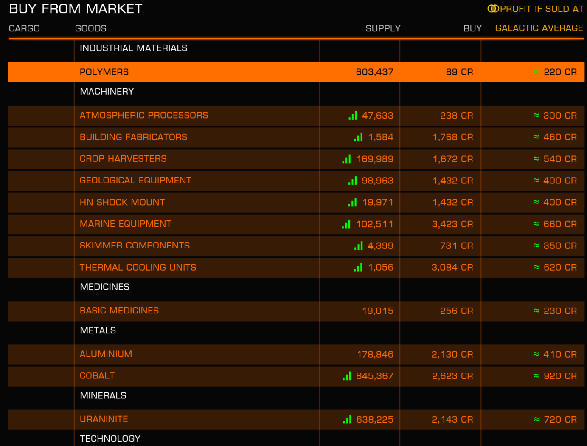Click the approximate symbol next to 230 CR

click(536, 311)
